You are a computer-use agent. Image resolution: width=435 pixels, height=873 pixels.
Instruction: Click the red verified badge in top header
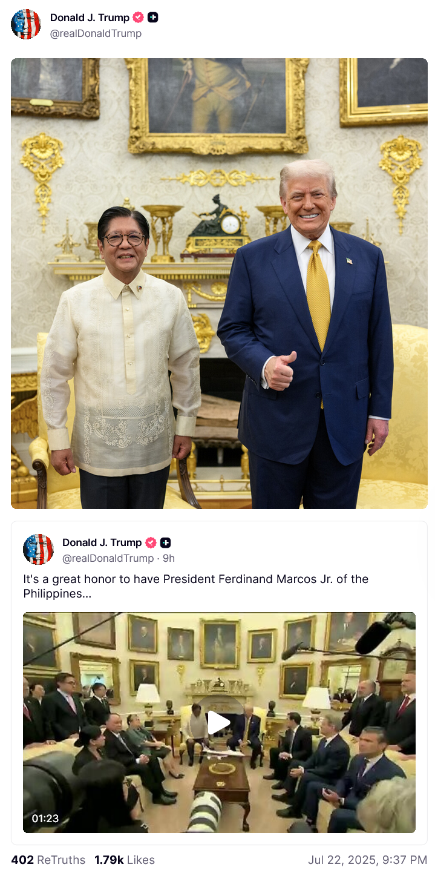click(x=139, y=18)
